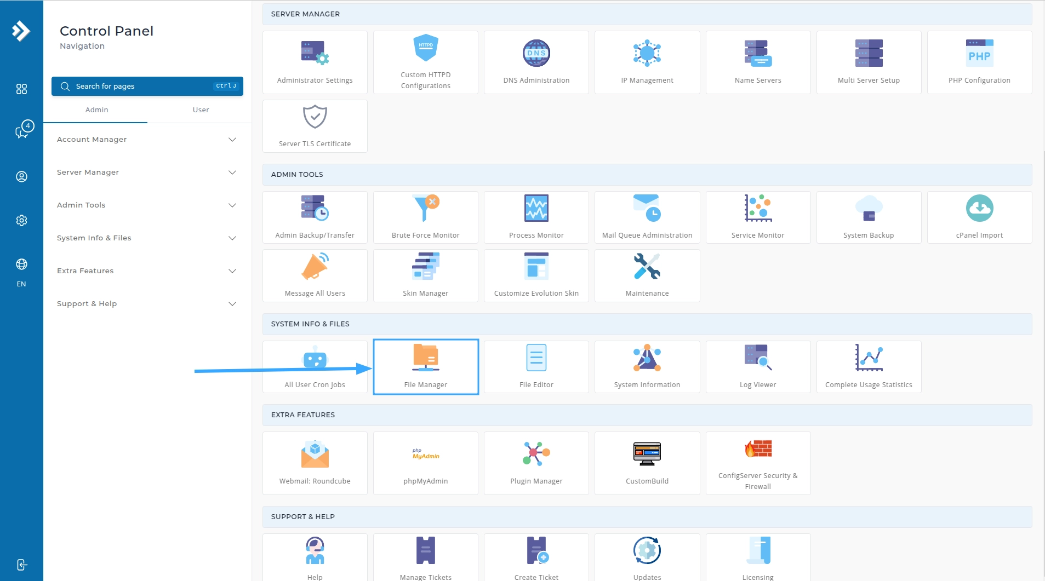Change language via EN globe icon
The height and width of the screenshot is (581, 1045).
(x=21, y=272)
